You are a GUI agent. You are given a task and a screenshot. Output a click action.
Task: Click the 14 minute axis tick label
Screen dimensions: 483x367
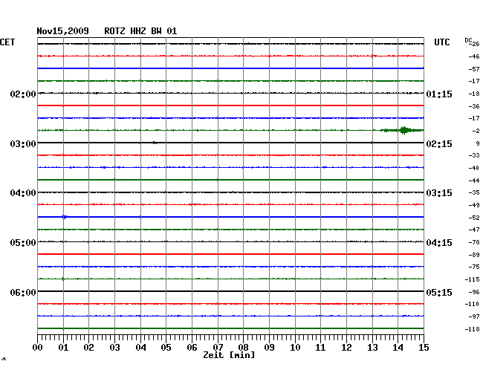398,347
